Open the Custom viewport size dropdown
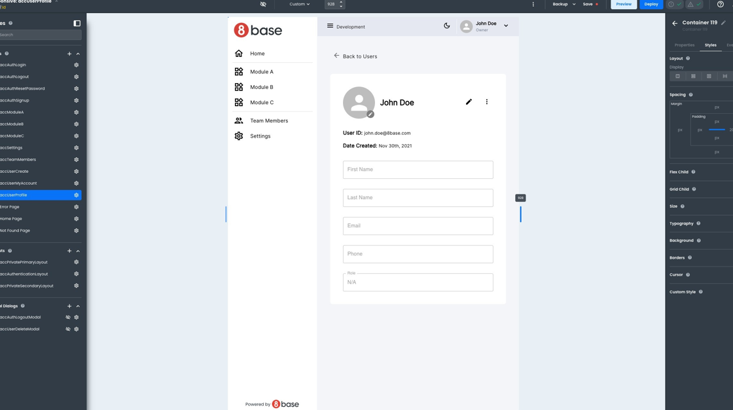 (x=300, y=5)
